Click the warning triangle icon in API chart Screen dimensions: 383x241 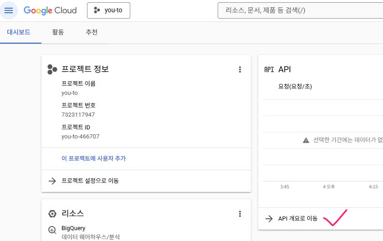tap(306, 140)
